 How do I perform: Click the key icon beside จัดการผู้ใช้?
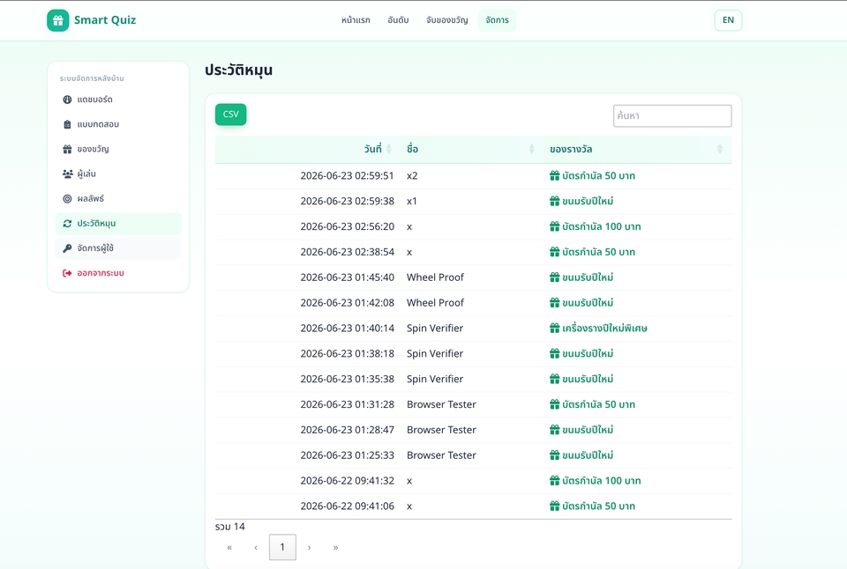pos(67,248)
